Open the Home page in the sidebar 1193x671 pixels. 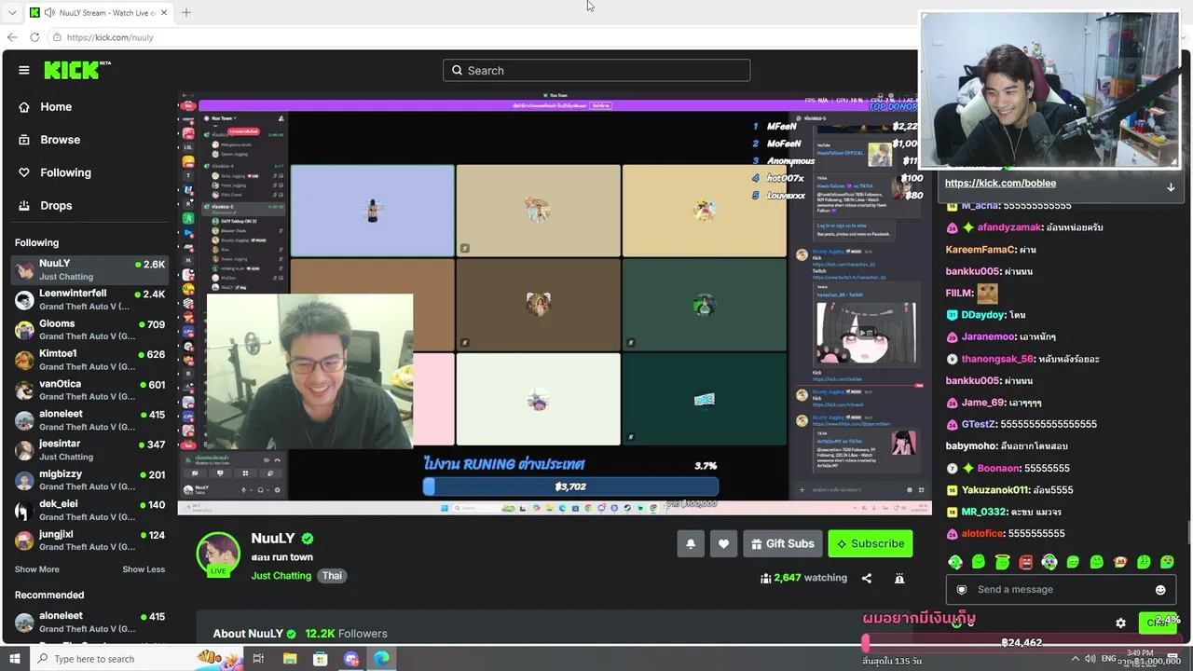pyautogui.click(x=55, y=107)
